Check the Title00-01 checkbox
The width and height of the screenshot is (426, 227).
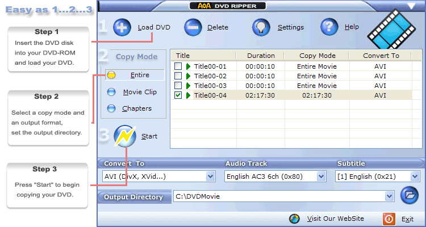pos(178,66)
